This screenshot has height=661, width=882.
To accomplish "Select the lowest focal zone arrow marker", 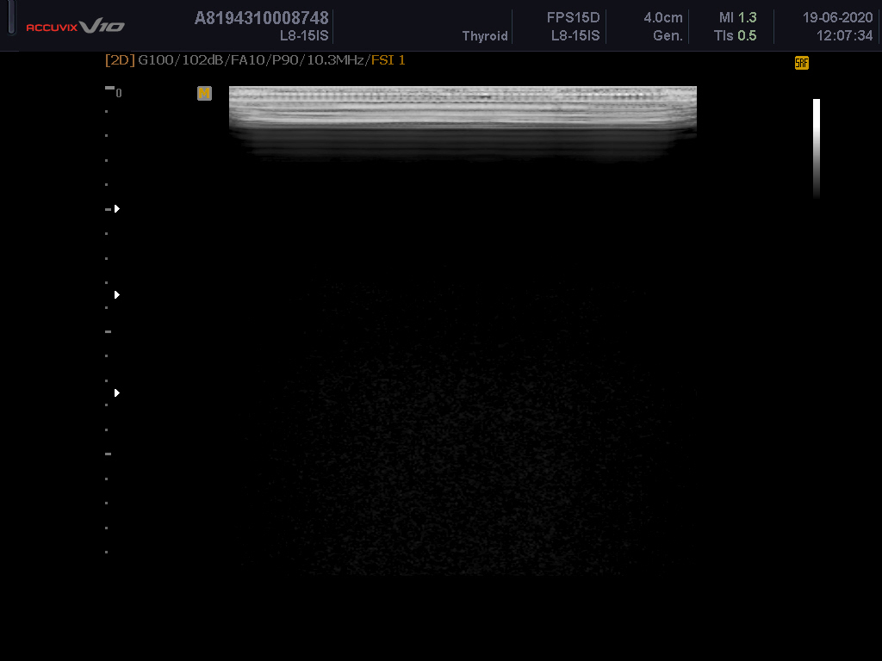I will (x=116, y=392).
